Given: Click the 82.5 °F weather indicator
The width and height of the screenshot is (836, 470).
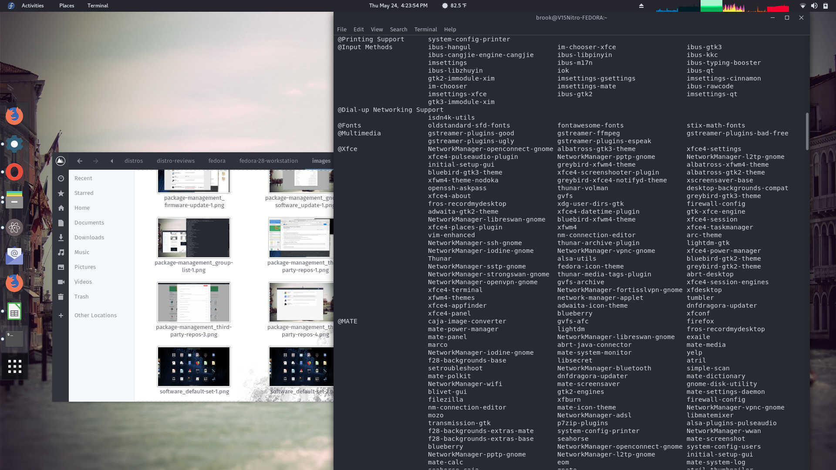Looking at the screenshot, I should pyautogui.click(x=454, y=6).
